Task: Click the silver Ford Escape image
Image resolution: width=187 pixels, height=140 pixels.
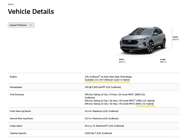Action: coord(142,41)
